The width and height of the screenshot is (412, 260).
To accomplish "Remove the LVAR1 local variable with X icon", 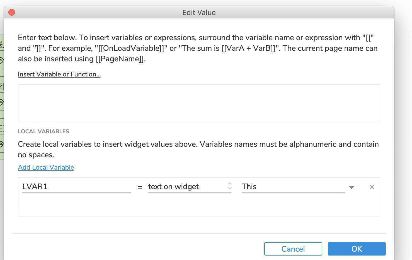I will [372, 187].
